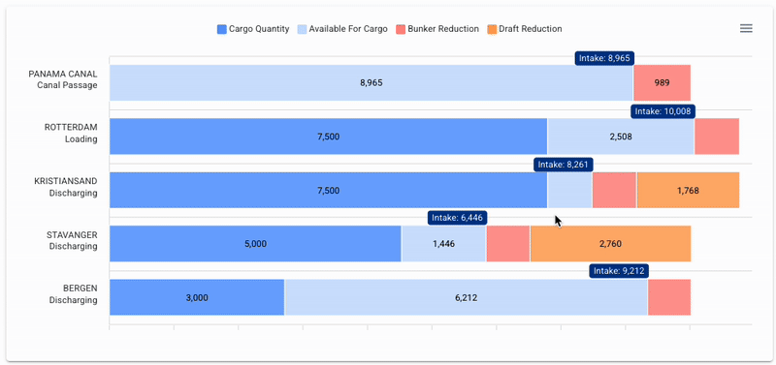Image resolution: width=776 pixels, height=365 pixels.
Task: Click ROTTERDAM Loading axis label
Action: point(71,134)
